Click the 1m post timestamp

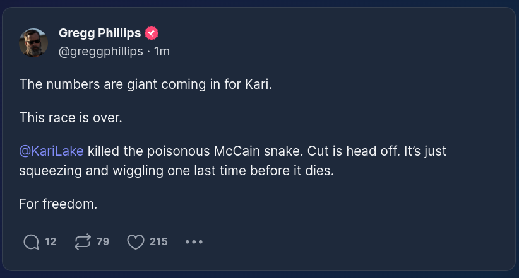click(x=162, y=51)
